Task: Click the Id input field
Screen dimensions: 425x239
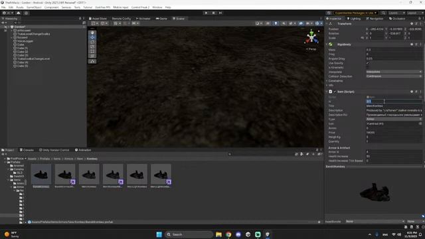Action: point(394,102)
